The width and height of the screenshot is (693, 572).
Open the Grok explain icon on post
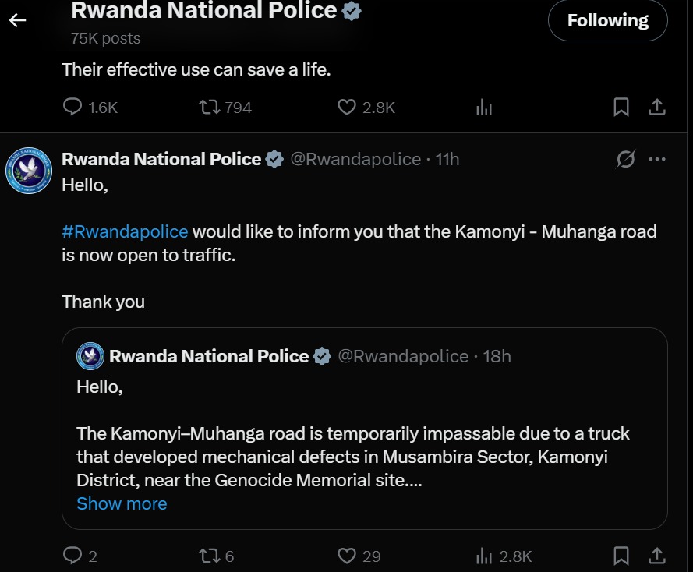(625, 160)
